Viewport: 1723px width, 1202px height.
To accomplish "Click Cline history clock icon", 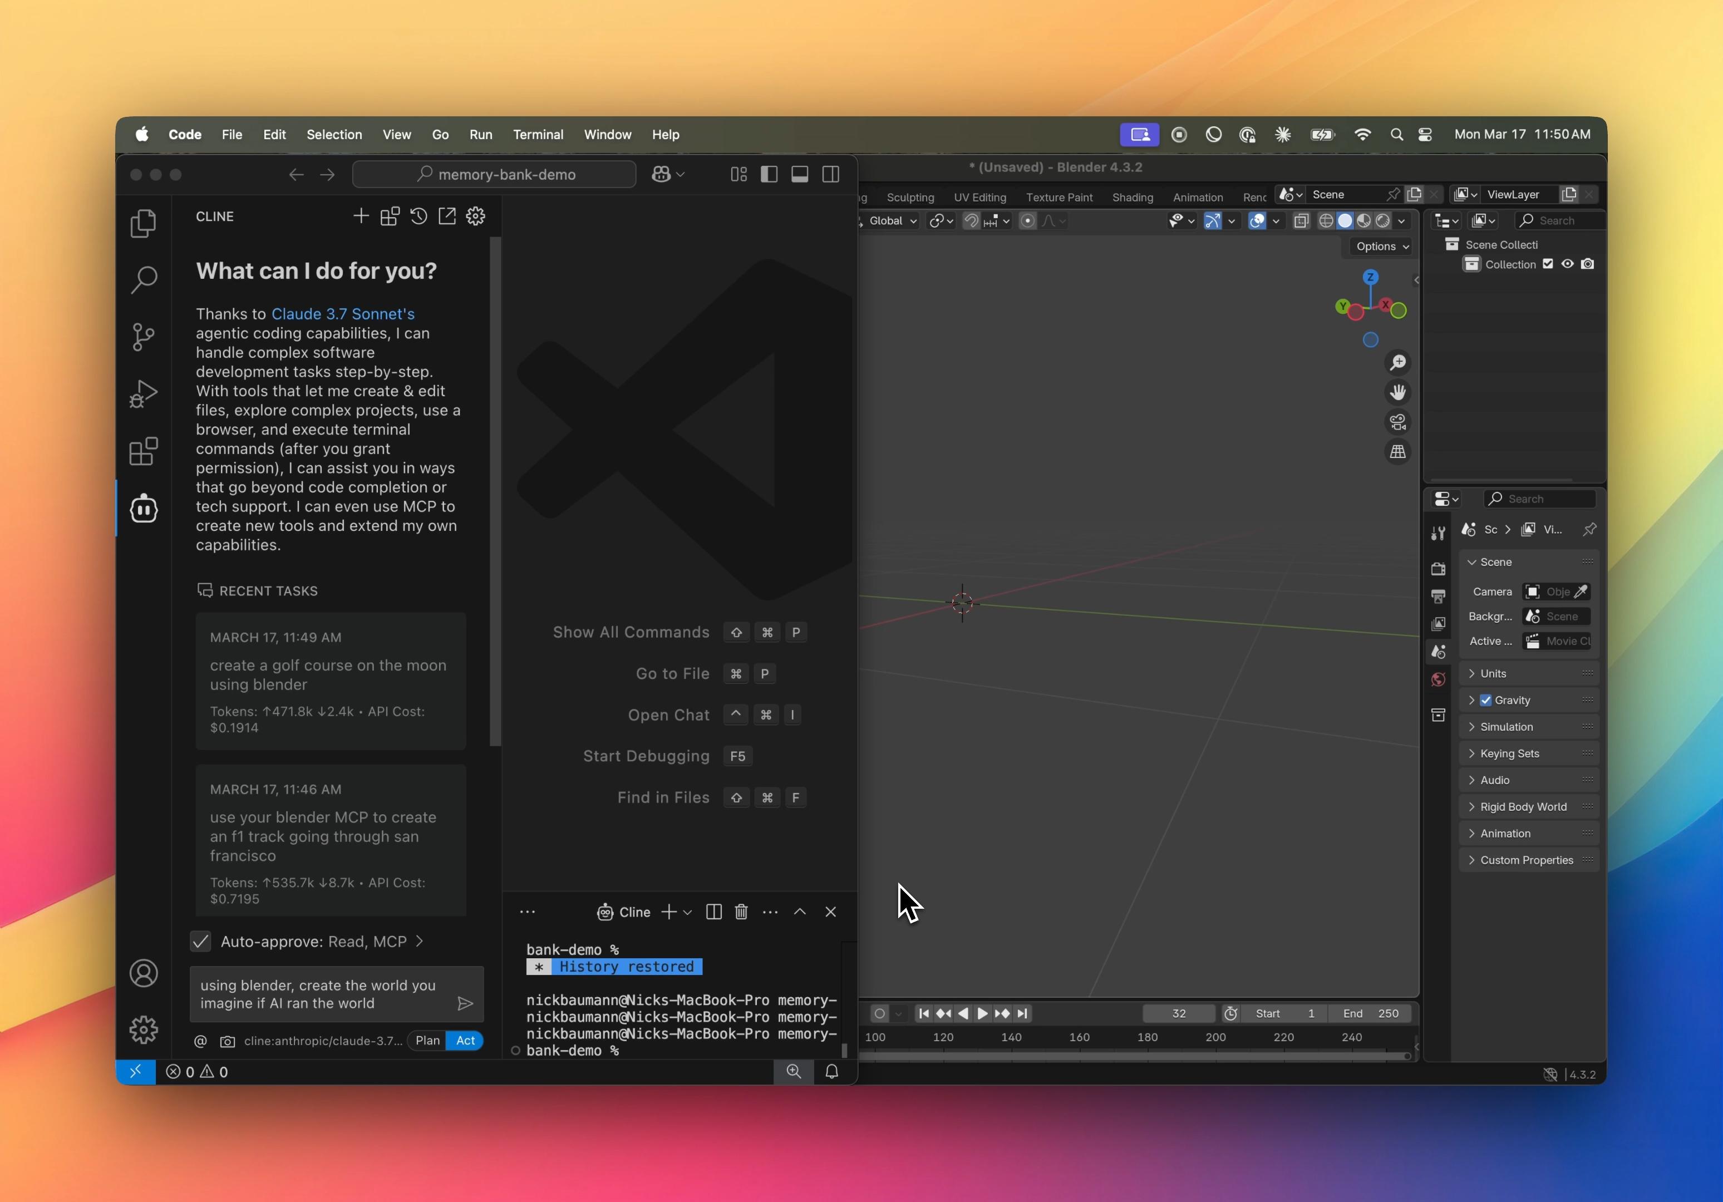I will pyautogui.click(x=419, y=217).
